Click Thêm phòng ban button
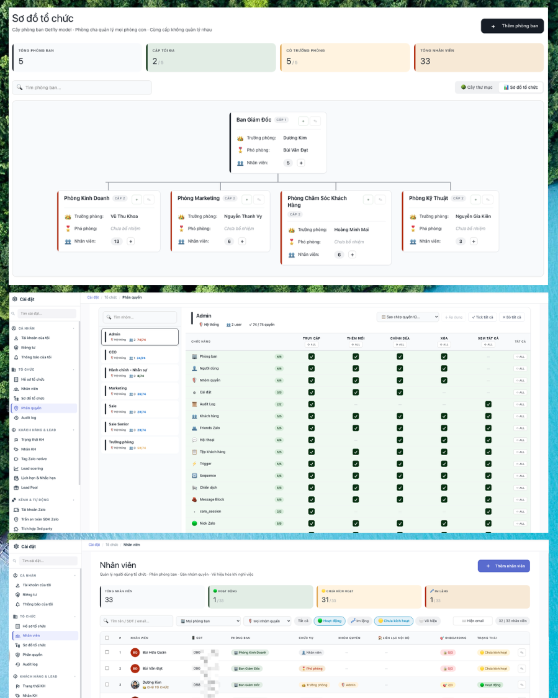The image size is (558, 698). coord(512,26)
